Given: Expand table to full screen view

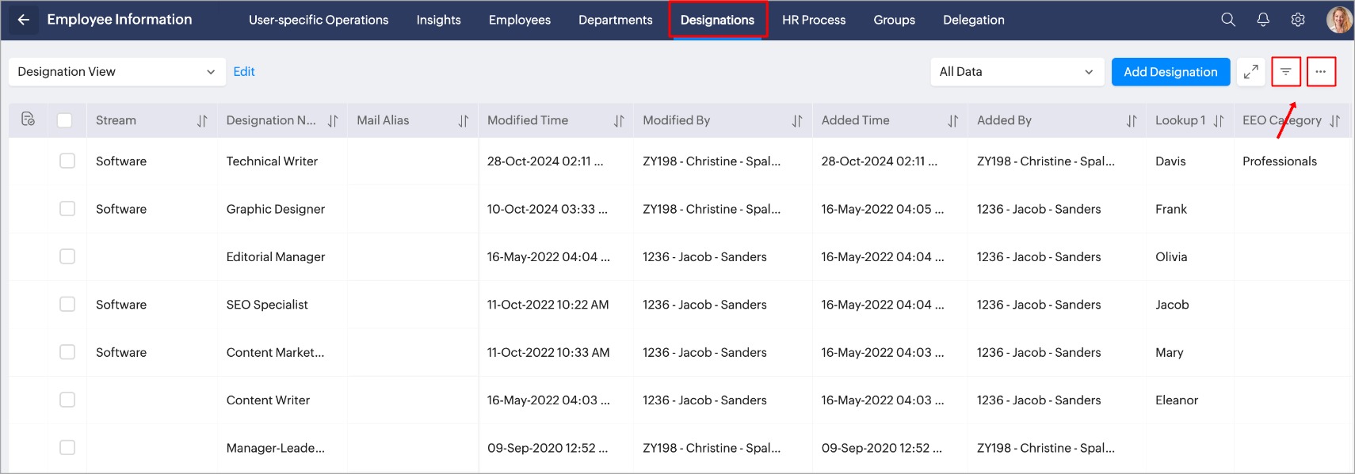Looking at the screenshot, I should click(1251, 72).
